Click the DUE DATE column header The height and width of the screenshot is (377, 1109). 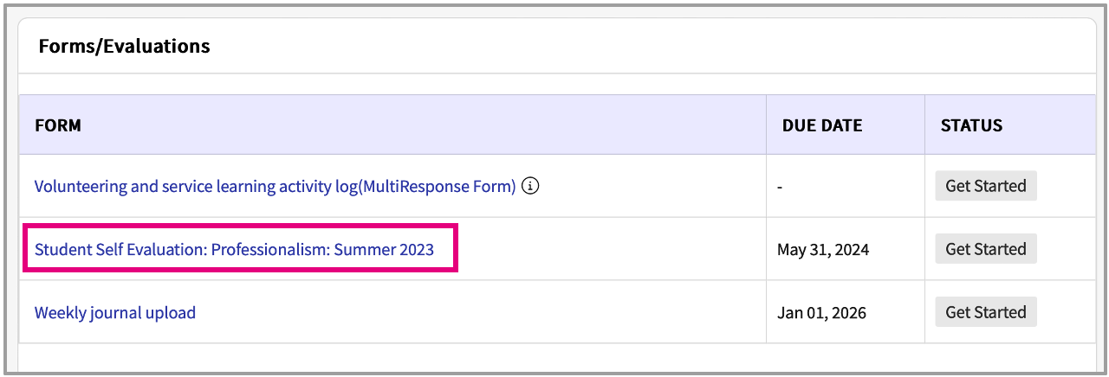(821, 125)
